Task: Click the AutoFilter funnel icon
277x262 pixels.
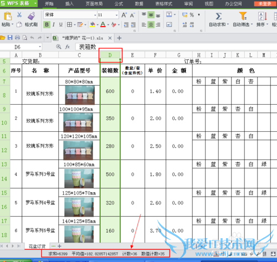Action: (x=243, y=16)
